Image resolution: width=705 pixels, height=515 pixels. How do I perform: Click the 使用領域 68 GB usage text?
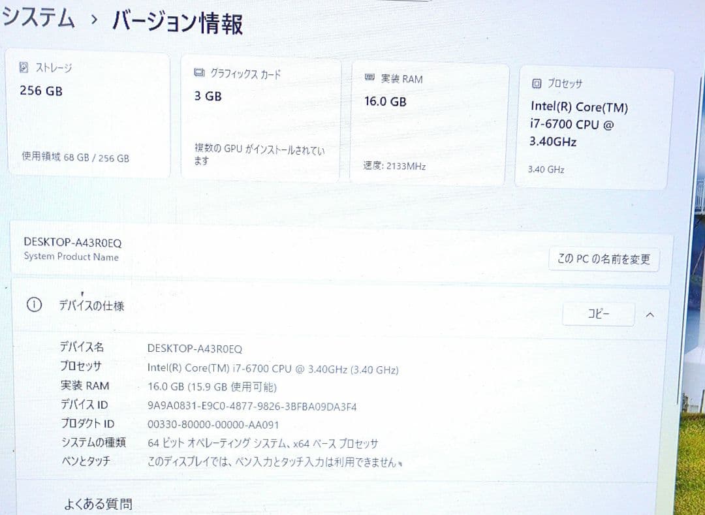click(74, 157)
